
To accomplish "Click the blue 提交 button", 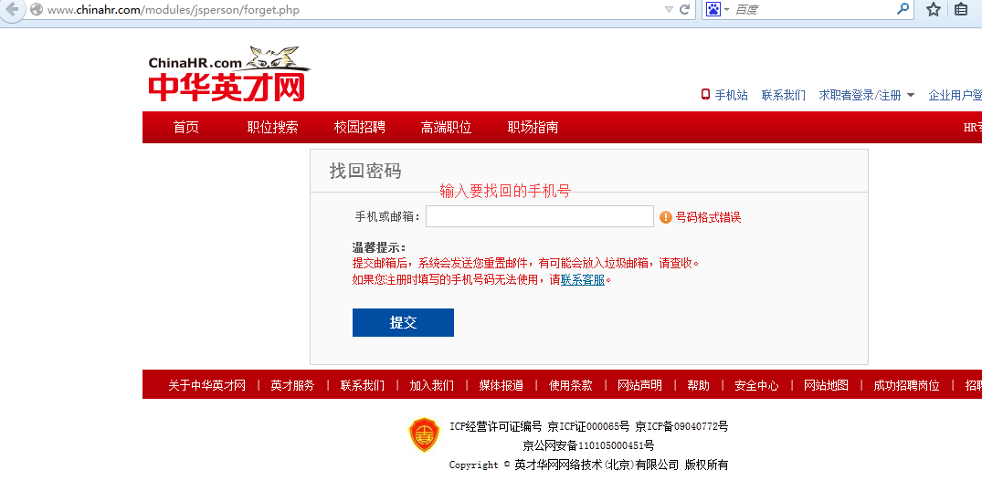I will (404, 323).
